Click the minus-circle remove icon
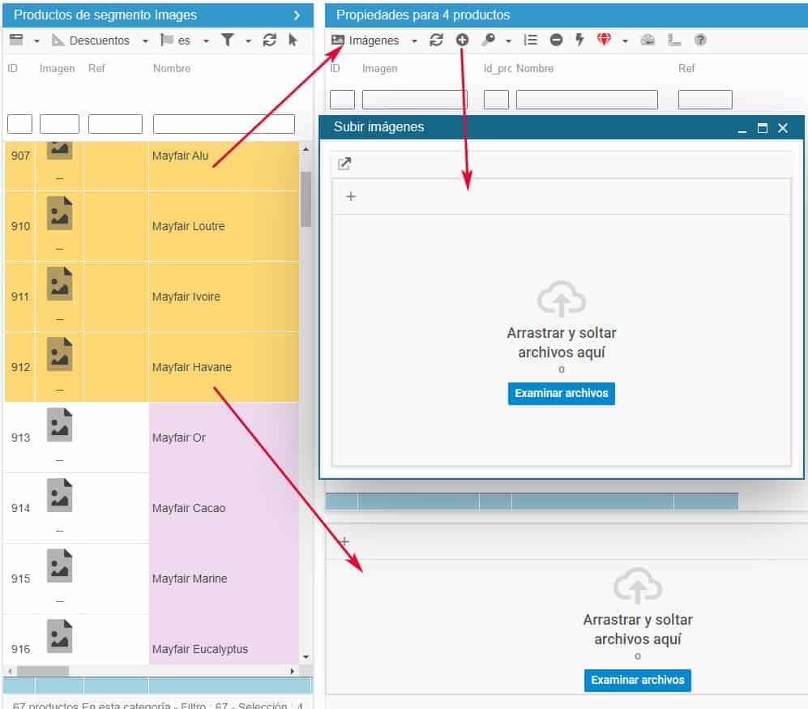808x709 pixels. (556, 40)
